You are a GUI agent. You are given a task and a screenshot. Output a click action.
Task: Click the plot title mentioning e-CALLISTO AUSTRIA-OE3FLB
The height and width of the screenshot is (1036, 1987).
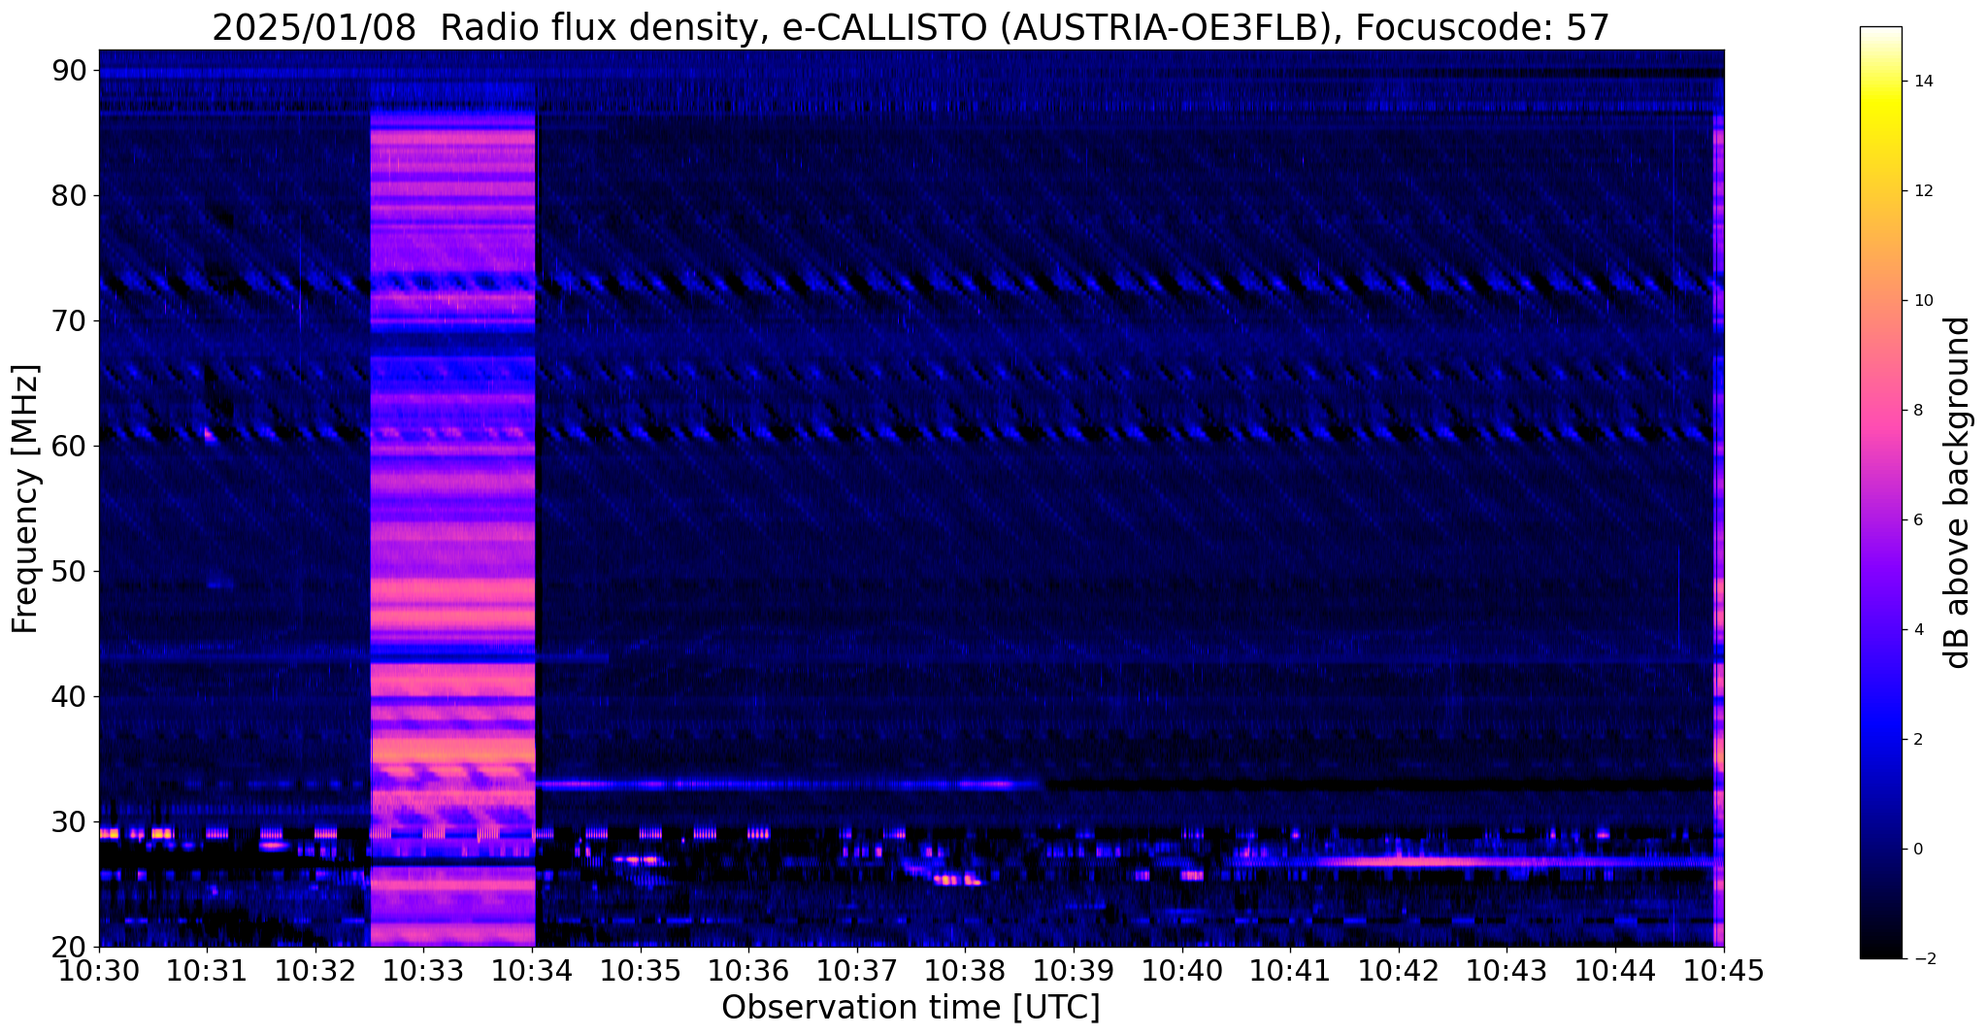pyautogui.click(x=911, y=27)
